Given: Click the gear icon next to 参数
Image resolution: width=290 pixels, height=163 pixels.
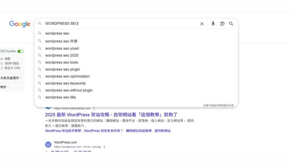Looking at the screenshot, I should pos(2,59).
